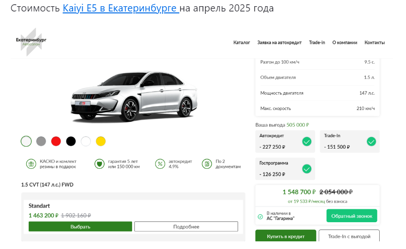Pick the black car color

pos(71,141)
